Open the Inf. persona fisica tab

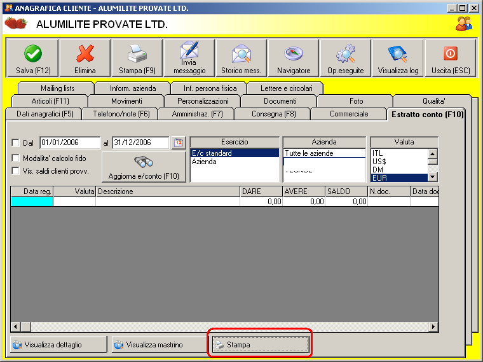(210, 88)
